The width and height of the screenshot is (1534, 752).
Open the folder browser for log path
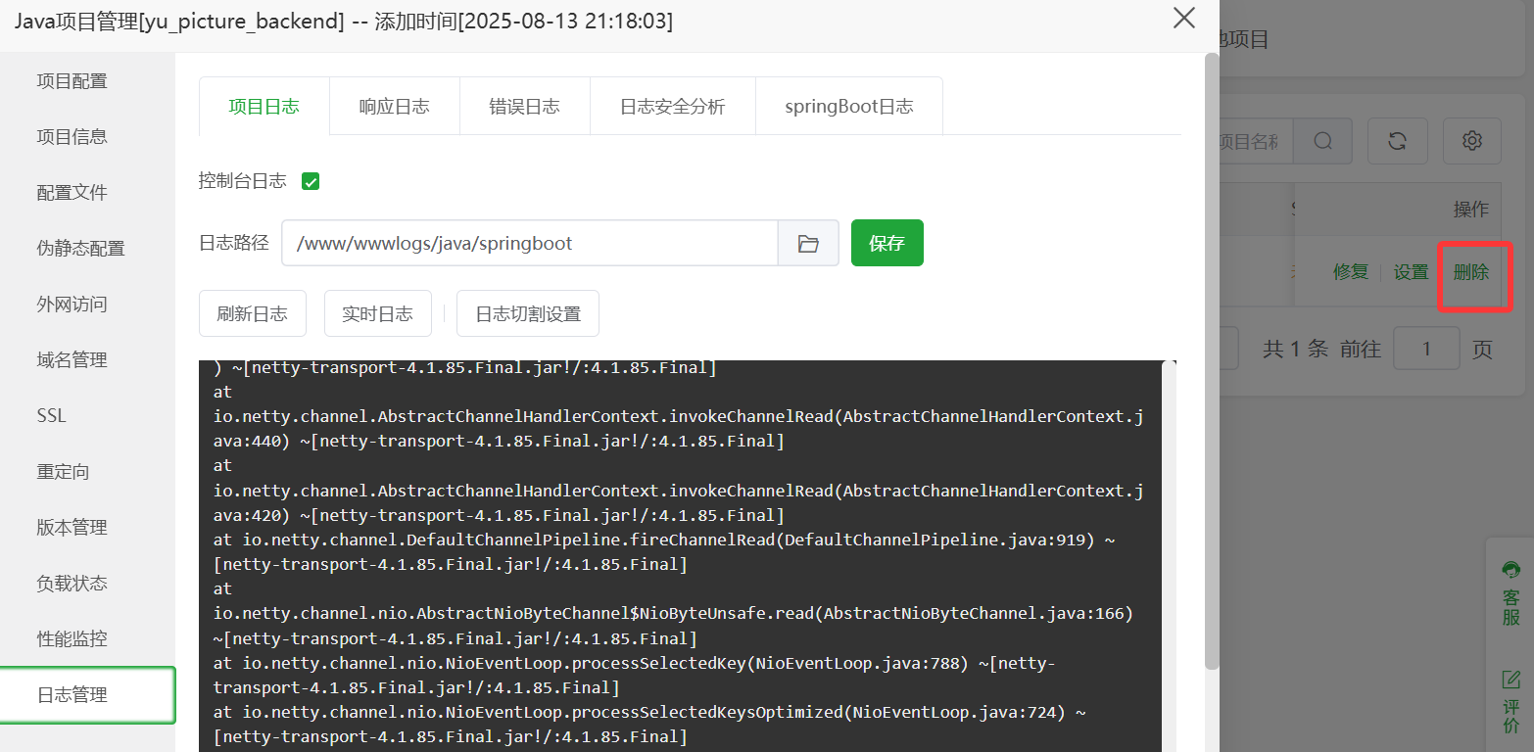pos(808,243)
